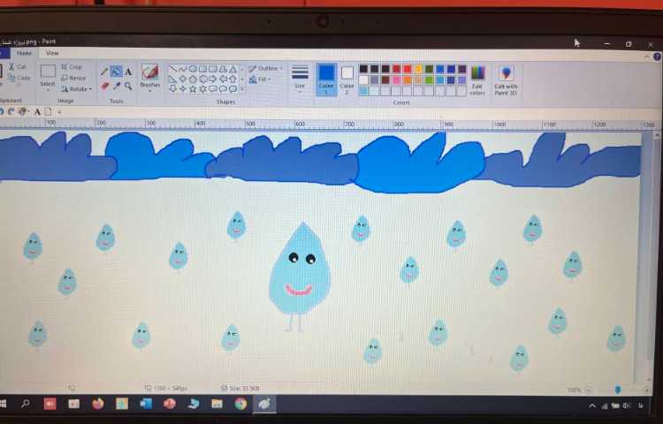
Task: Choose the Fill with color bucket tool
Action: pyautogui.click(x=116, y=72)
